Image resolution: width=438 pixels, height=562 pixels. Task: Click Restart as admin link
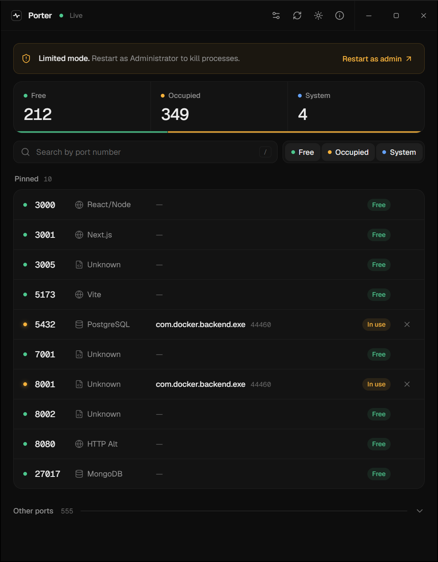pos(377,59)
